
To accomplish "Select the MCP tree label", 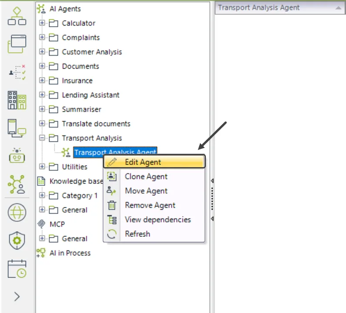I will point(57,224).
